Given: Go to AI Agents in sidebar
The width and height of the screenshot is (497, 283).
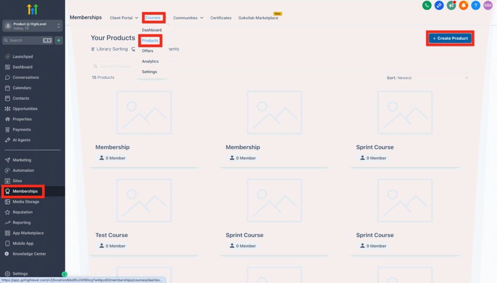Looking at the screenshot, I should [21, 140].
